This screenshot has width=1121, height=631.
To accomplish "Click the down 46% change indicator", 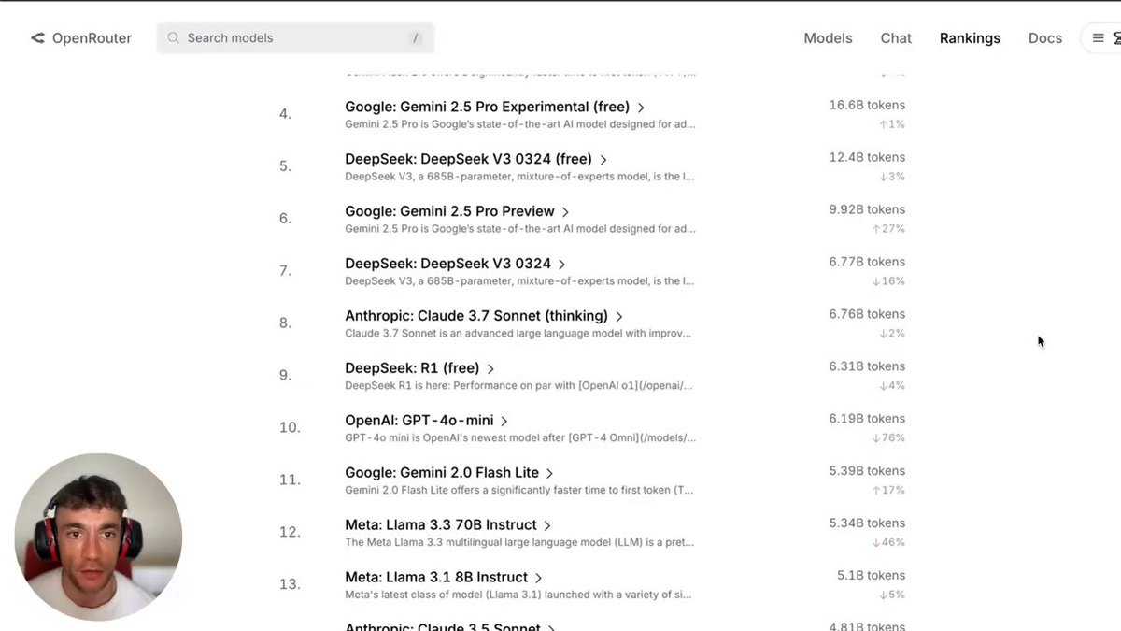I will pos(888,543).
